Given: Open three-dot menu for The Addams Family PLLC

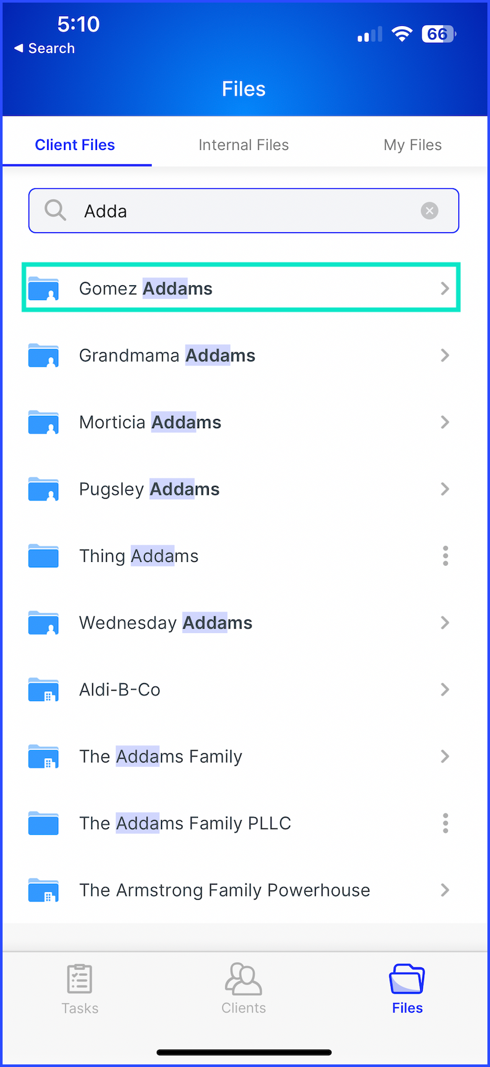Looking at the screenshot, I should point(445,823).
